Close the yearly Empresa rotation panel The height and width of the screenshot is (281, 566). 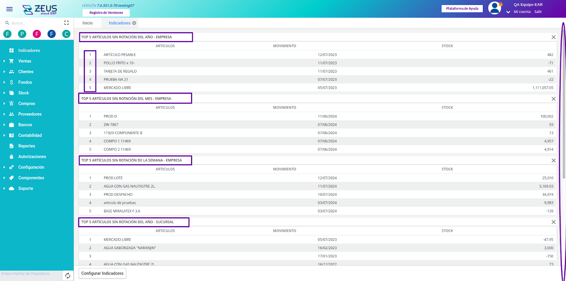(554, 37)
